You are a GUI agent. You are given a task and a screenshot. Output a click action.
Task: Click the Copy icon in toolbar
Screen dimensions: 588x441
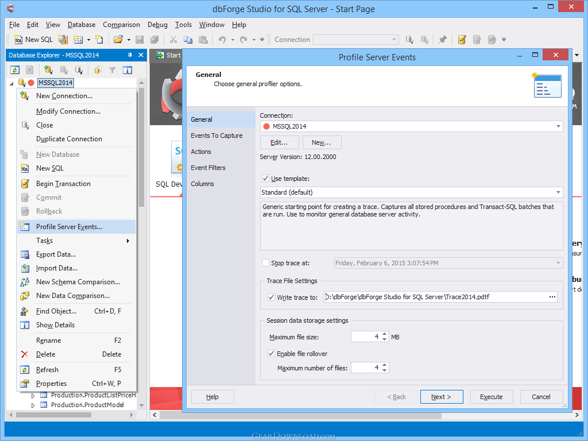coord(188,40)
